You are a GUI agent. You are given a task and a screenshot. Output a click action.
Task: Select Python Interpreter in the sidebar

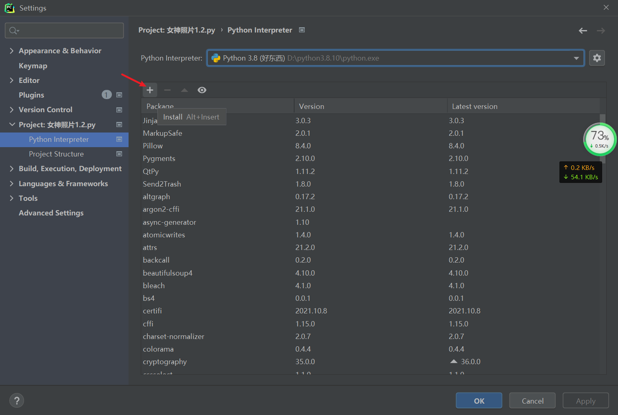click(x=64, y=139)
